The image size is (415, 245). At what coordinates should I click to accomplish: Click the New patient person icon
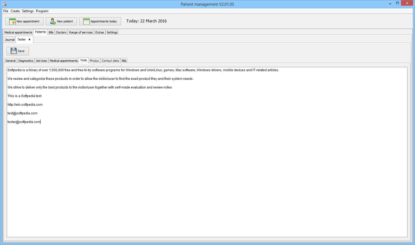(x=53, y=21)
